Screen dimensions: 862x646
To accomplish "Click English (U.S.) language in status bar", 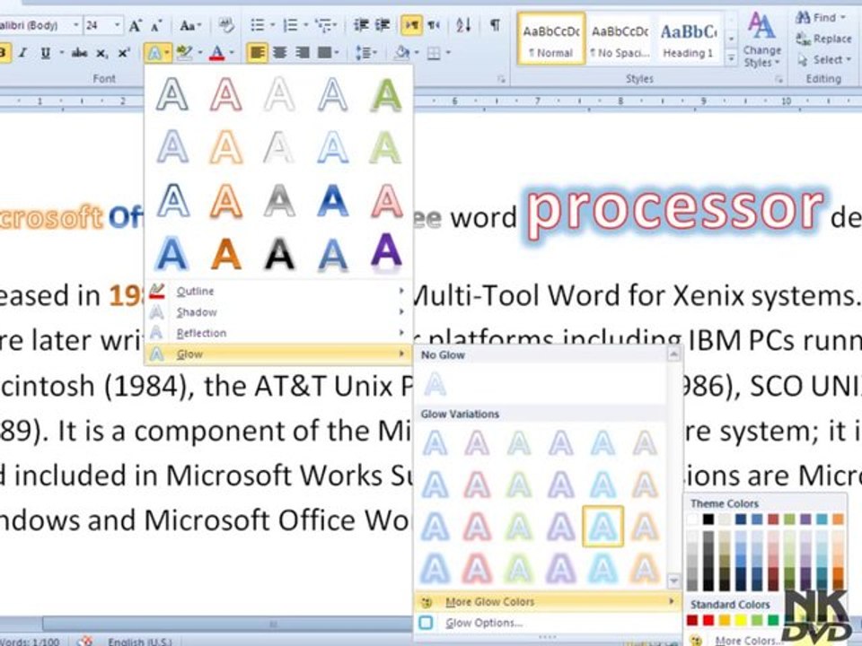I will click(140, 641).
